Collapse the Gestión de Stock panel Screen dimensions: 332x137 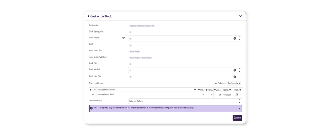point(240,16)
